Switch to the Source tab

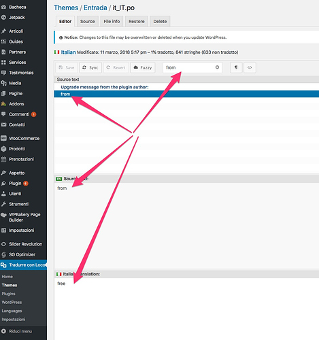pos(88,21)
